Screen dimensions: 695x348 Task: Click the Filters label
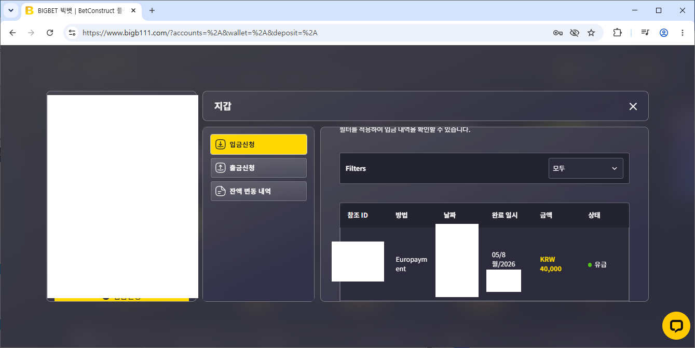(356, 168)
